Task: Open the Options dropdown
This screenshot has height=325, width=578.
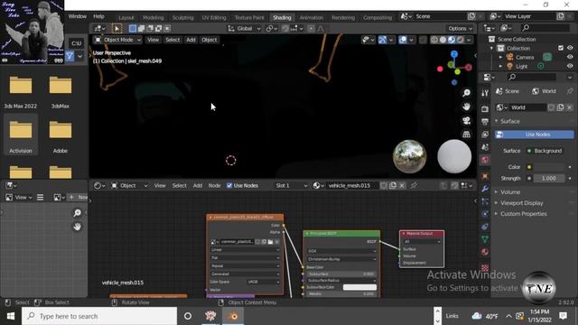Action: (x=460, y=28)
